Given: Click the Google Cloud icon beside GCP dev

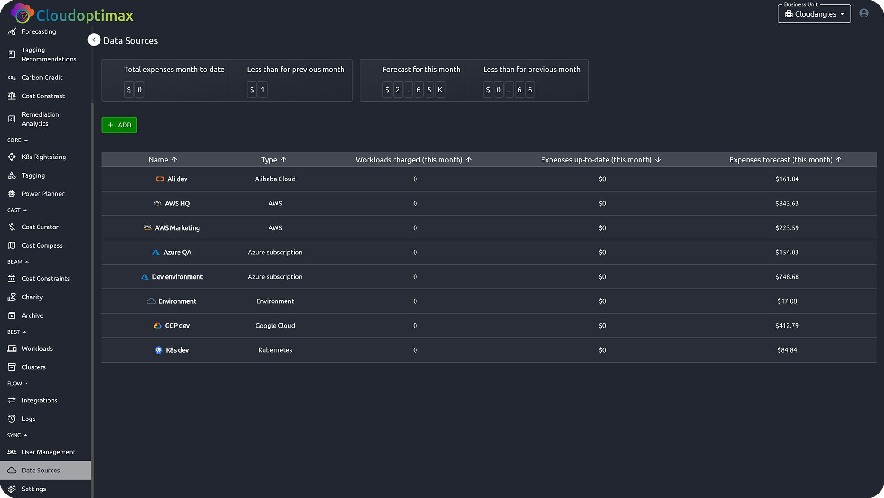Looking at the screenshot, I should [157, 326].
